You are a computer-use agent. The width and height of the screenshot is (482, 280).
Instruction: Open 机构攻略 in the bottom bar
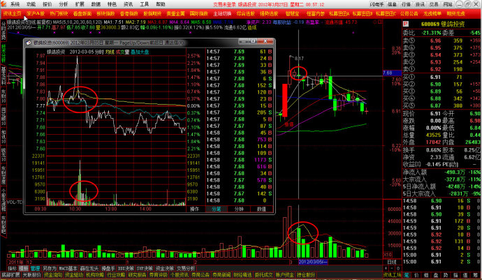tap(95, 275)
